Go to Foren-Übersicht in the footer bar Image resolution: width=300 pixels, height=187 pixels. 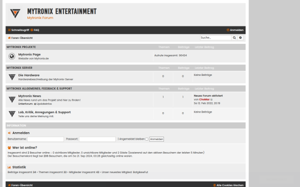tap(20, 185)
